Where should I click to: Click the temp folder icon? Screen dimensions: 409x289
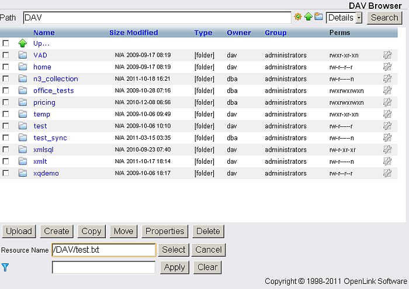(23, 114)
